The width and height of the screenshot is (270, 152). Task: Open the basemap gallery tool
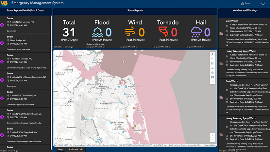pyautogui.click(x=212, y=77)
